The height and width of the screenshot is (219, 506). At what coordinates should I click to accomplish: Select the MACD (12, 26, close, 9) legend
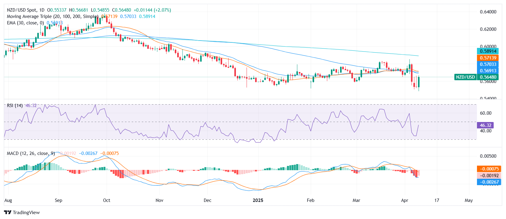pyautogui.click(x=31, y=153)
